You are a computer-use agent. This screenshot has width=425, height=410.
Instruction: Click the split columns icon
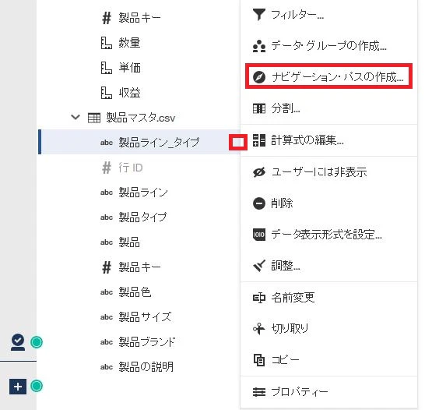(x=259, y=108)
